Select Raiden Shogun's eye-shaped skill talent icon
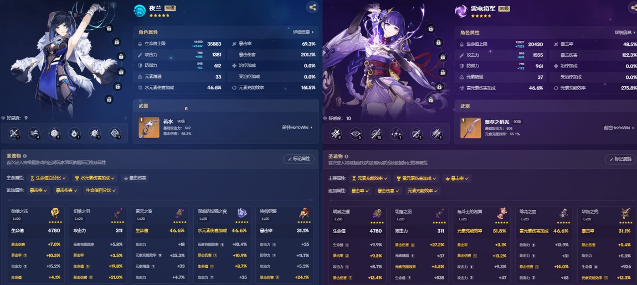637x285 pixels. [357, 133]
